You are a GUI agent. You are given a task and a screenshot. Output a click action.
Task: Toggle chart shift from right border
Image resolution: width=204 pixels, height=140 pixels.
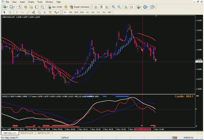132,7
